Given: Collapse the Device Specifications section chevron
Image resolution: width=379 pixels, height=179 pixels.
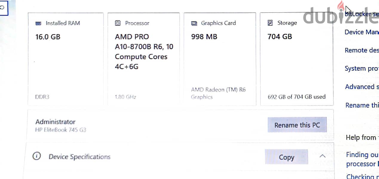Looking at the screenshot, I should (323, 156).
